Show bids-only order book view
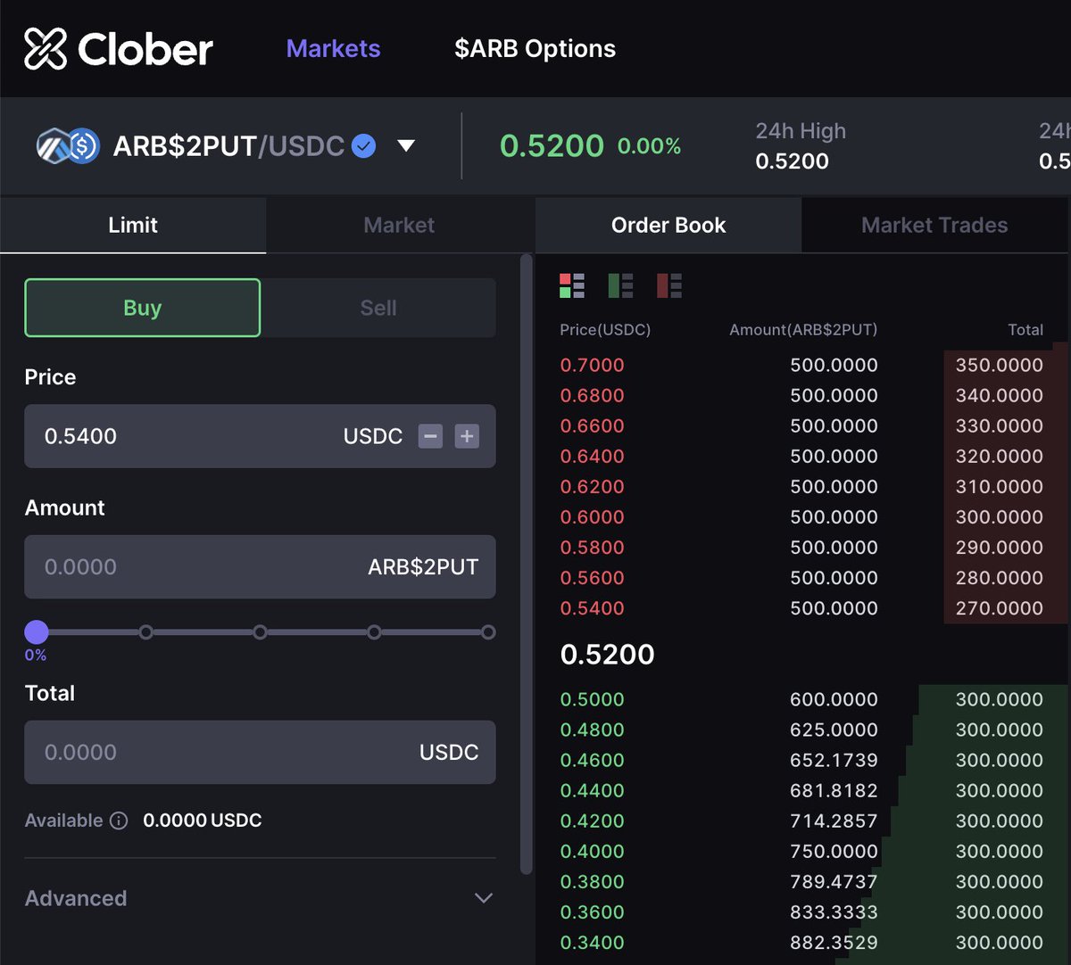Viewport: 1071px width, 965px height. 620,285
